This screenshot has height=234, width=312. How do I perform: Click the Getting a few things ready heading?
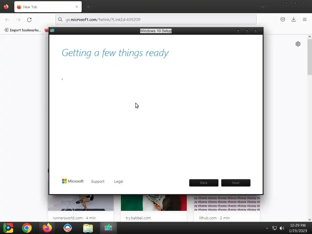tap(115, 53)
